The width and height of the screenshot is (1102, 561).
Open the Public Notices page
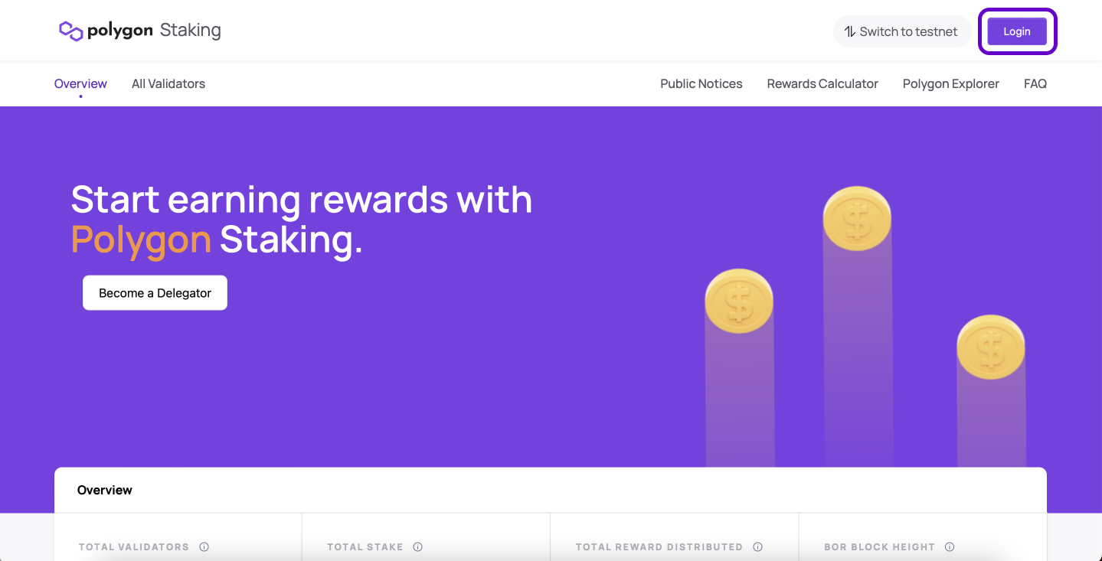coord(701,83)
